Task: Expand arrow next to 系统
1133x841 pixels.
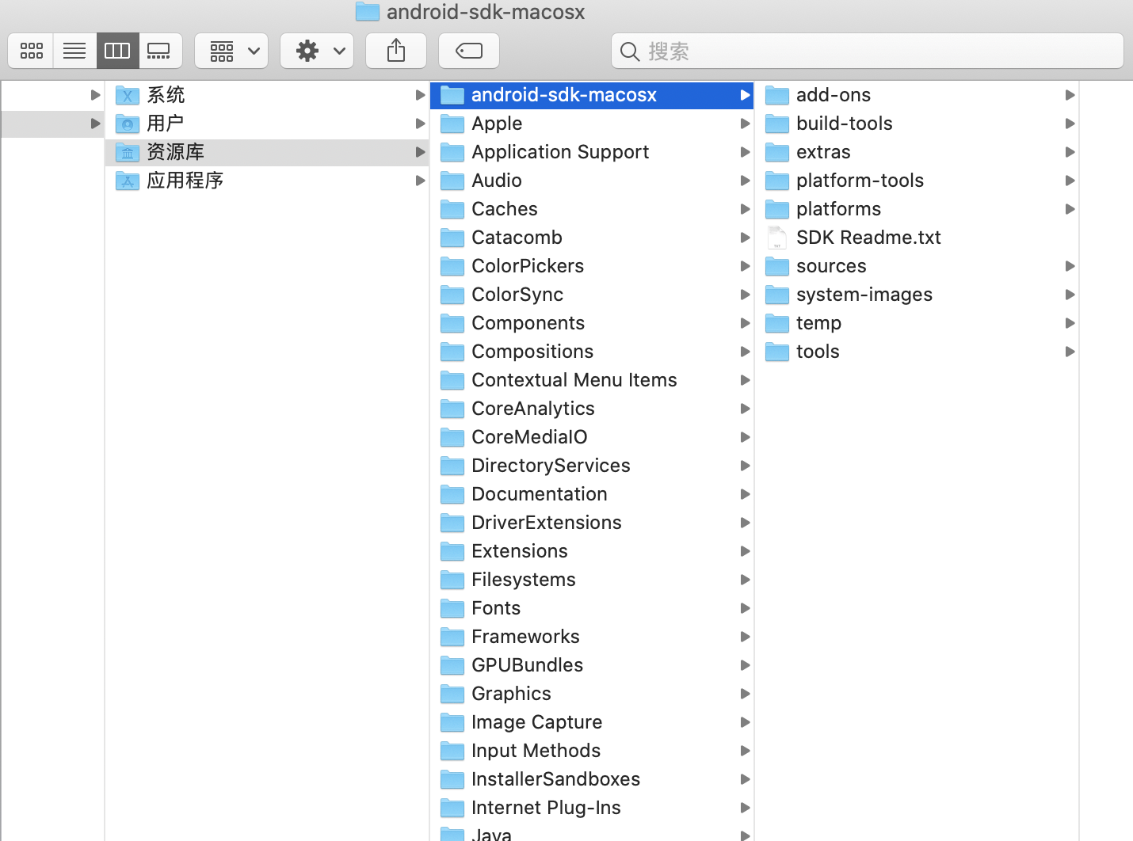Action: (x=421, y=95)
